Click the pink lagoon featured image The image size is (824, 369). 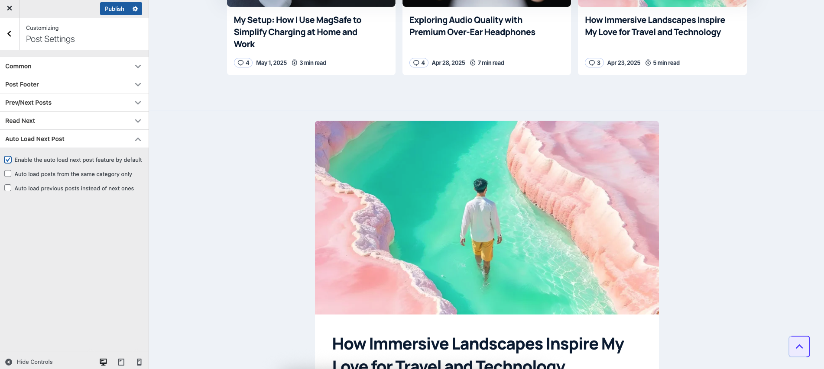(x=487, y=218)
